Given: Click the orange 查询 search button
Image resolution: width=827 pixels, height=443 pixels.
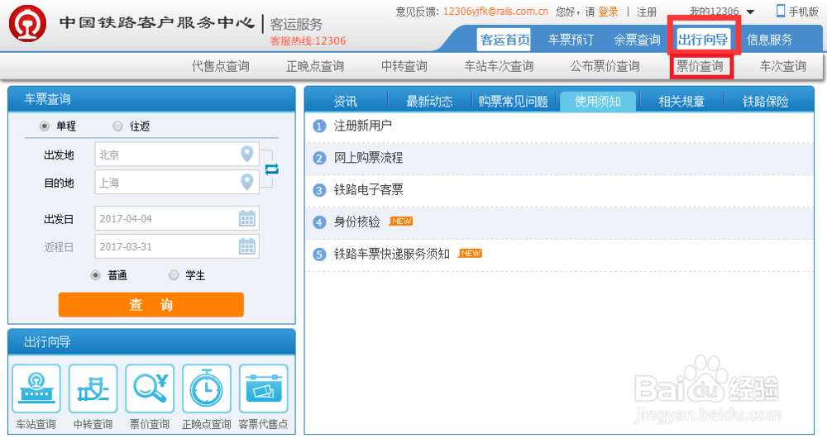Looking at the screenshot, I should click(x=151, y=305).
